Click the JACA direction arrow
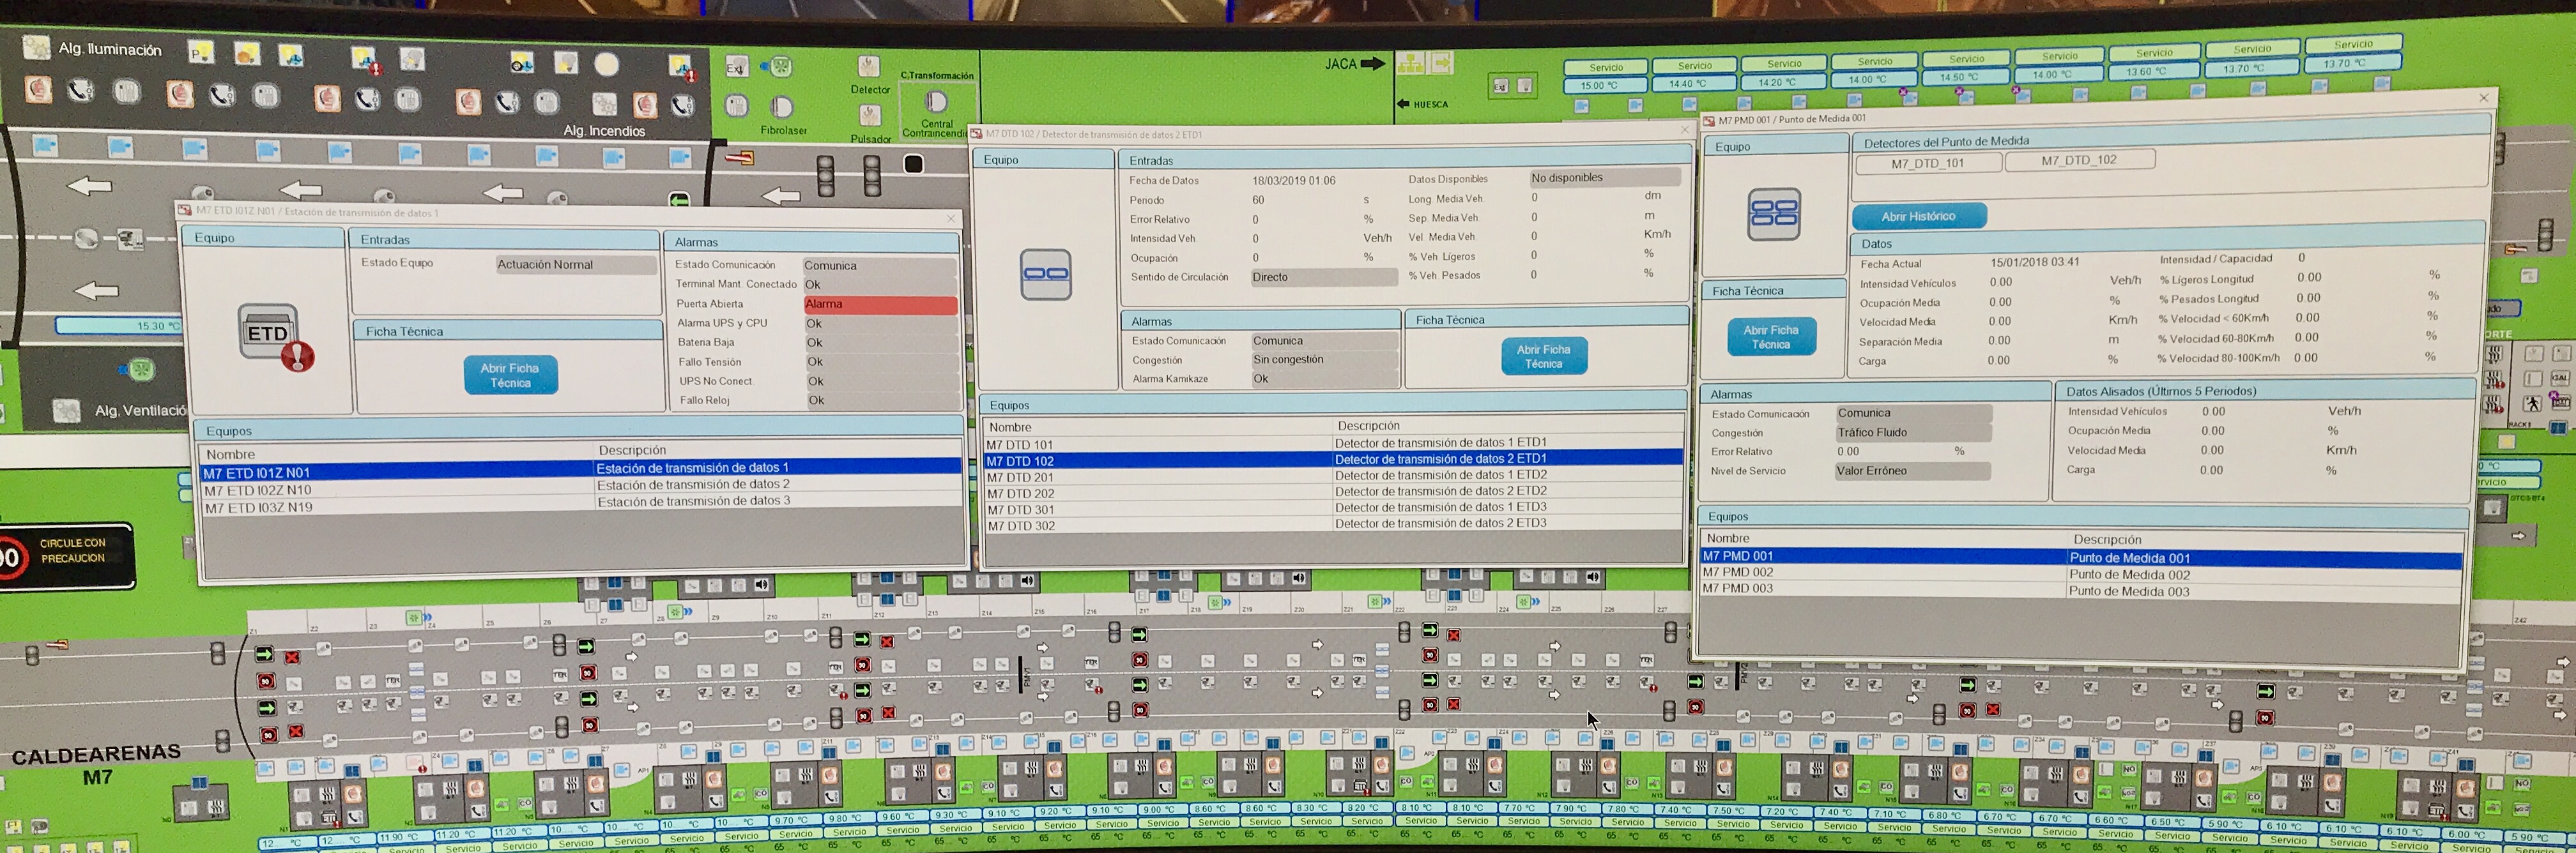Image resolution: width=2576 pixels, height=853 pixels. click(1373, 64)
